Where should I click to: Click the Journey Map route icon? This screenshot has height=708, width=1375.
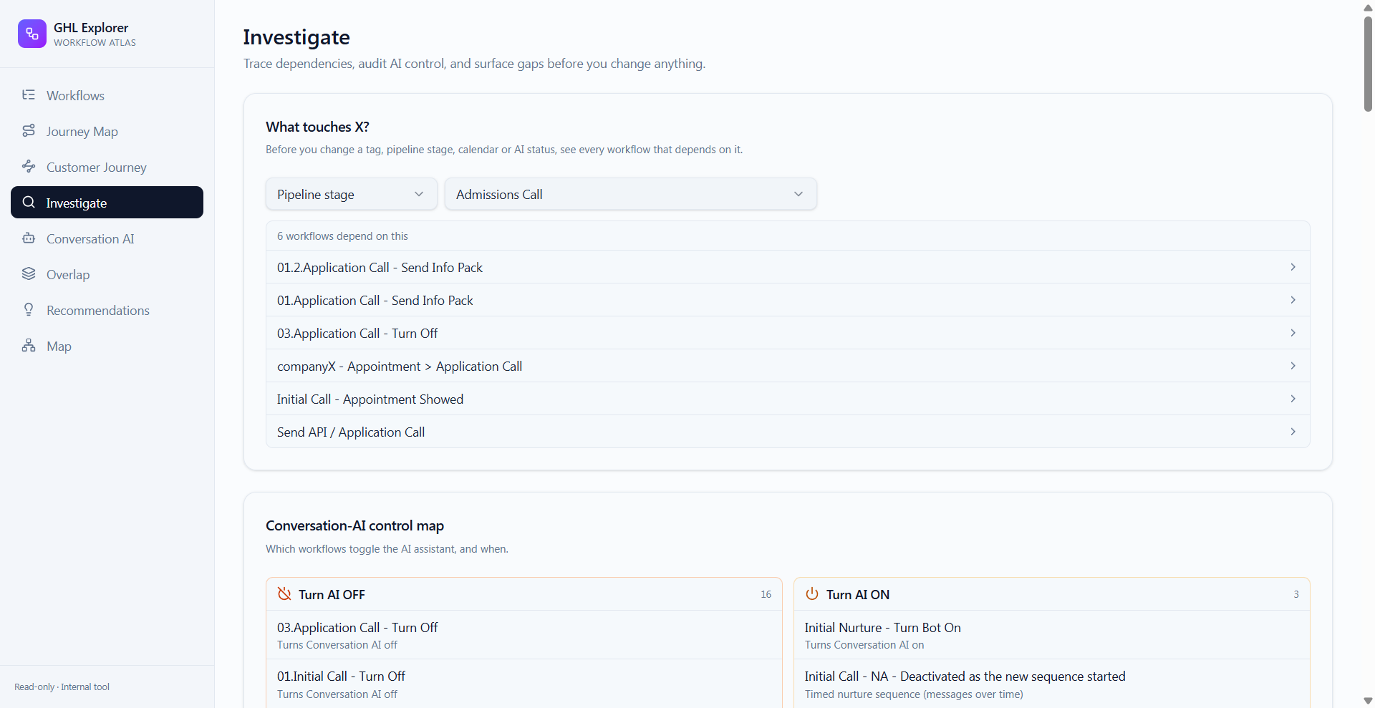point(29,130)
